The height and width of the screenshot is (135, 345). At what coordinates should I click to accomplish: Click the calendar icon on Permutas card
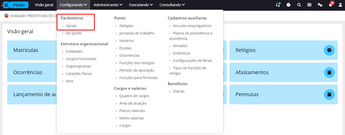tap(329, 94)
